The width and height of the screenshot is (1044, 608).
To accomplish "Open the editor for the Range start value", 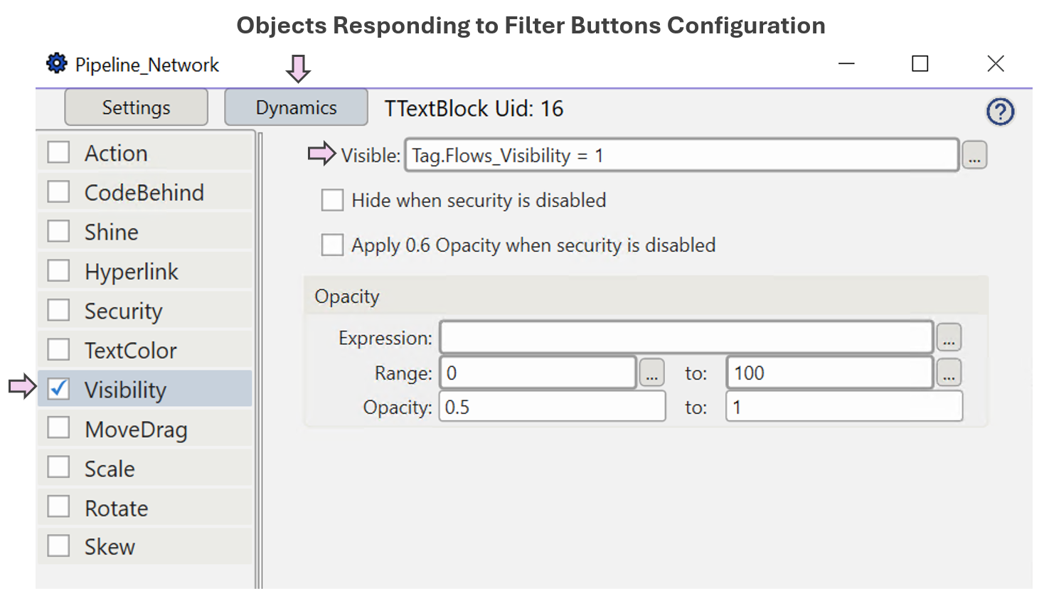I will (x=651, y=372).
